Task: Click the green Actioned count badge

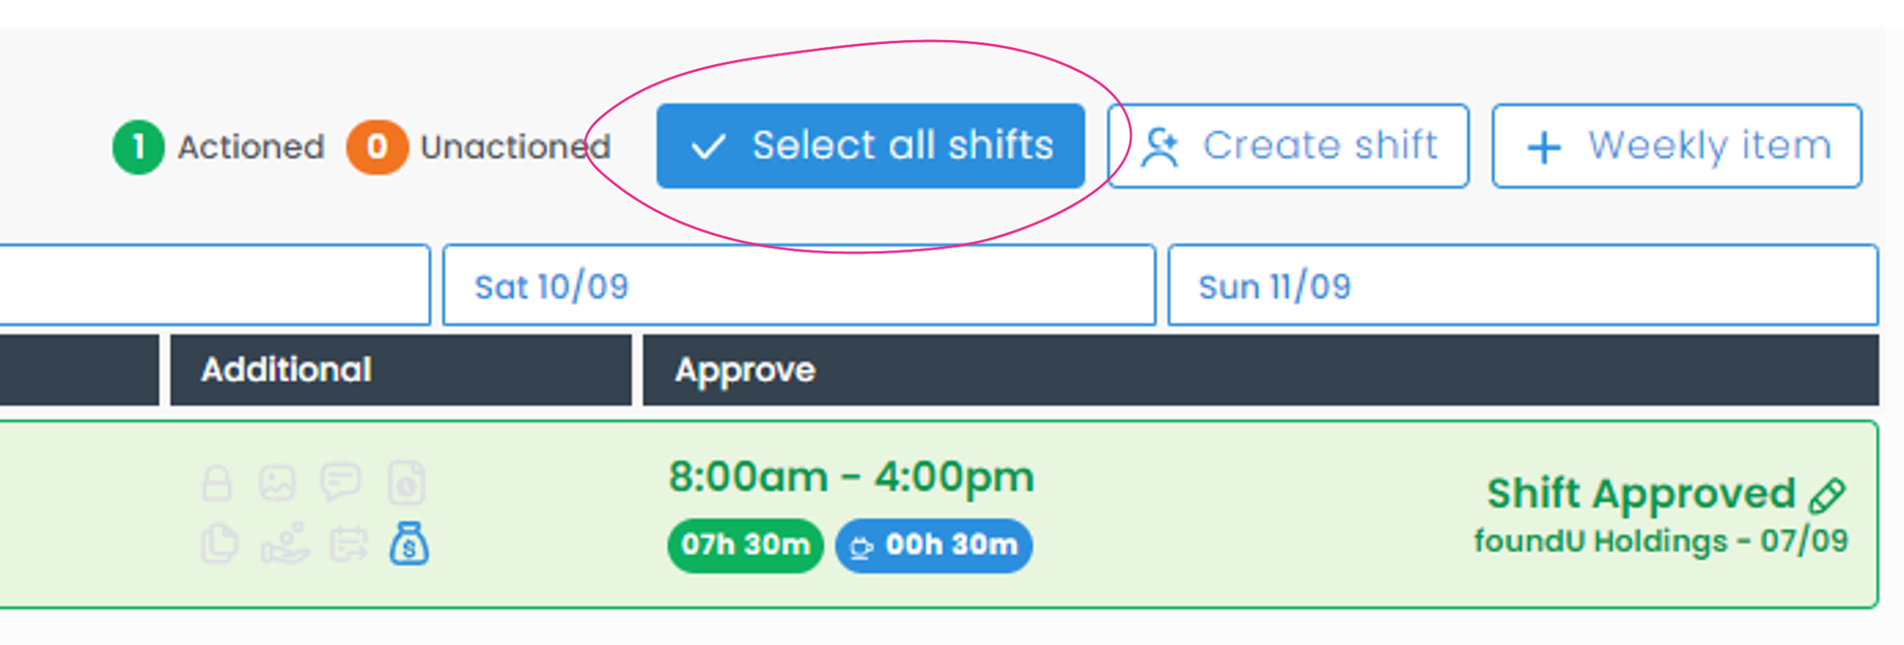Action: pos(138,147)
